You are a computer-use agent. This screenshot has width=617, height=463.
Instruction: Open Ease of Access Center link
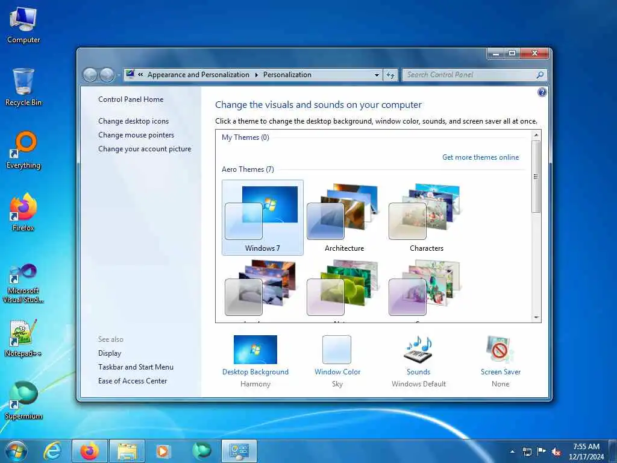133,381
